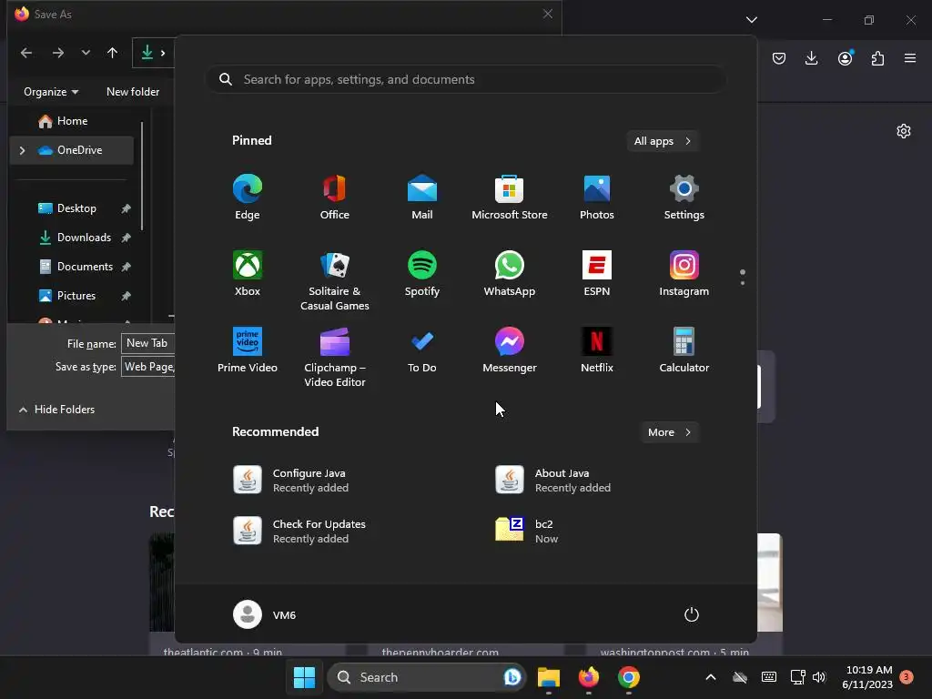Open Messenger
Viewport: 932px width, 699px height.
pyautogui.click(x=510, y=350)
